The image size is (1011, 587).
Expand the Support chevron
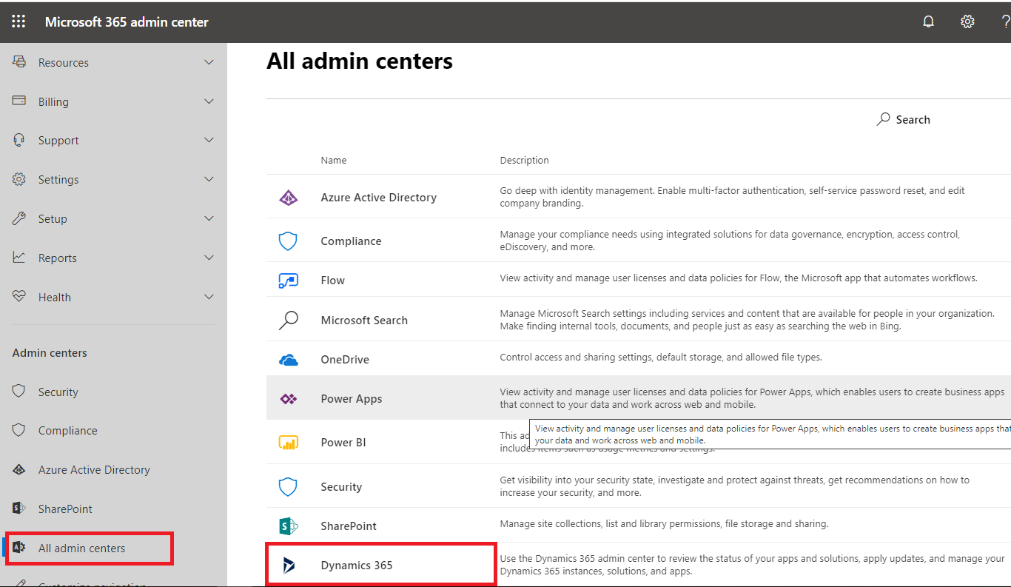(209, 140)
